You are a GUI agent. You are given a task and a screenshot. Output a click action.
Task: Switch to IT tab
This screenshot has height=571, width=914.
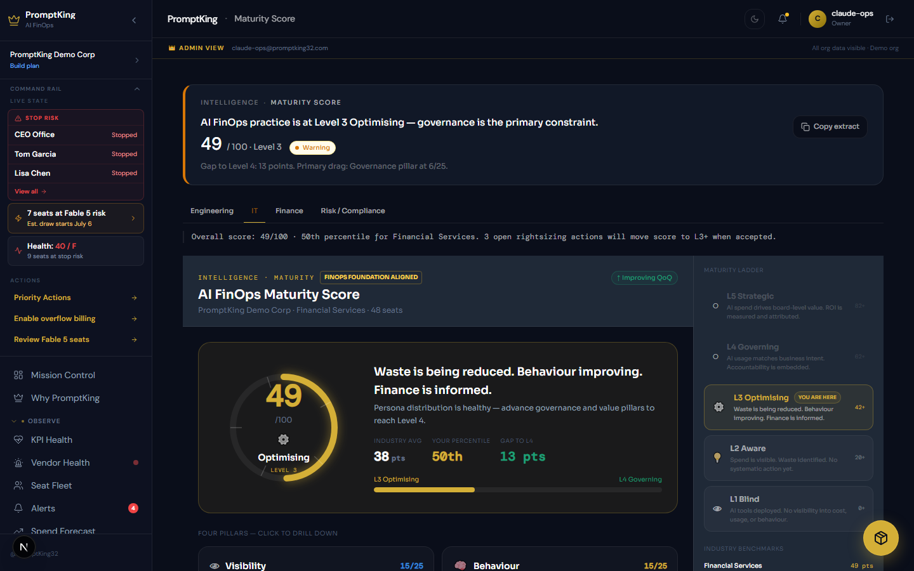point(255,211)
